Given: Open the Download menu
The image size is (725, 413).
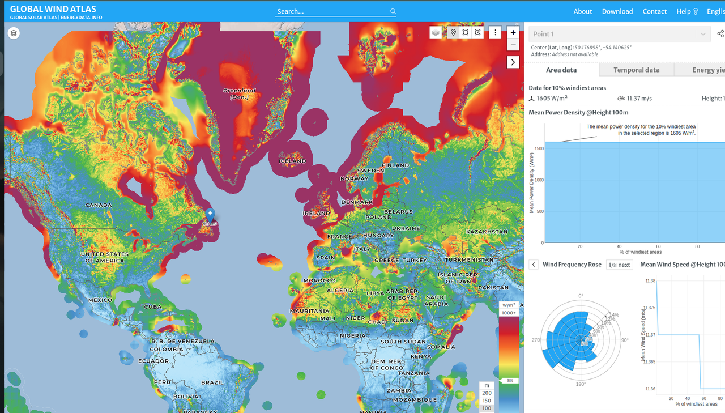Looking at the screenshot, I should point(617,11).
